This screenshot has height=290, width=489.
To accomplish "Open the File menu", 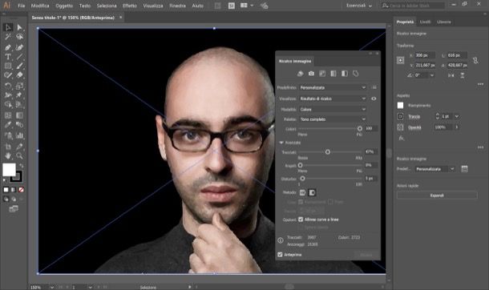I will point(21,6).
